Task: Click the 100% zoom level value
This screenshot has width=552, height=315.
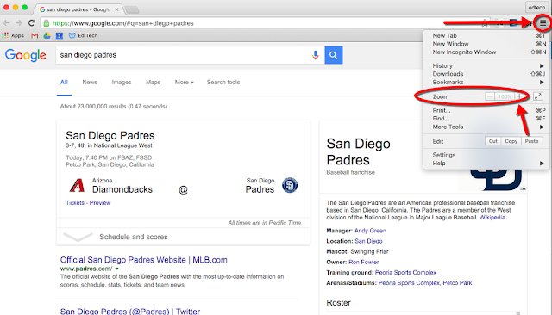Action: (505, 96)
